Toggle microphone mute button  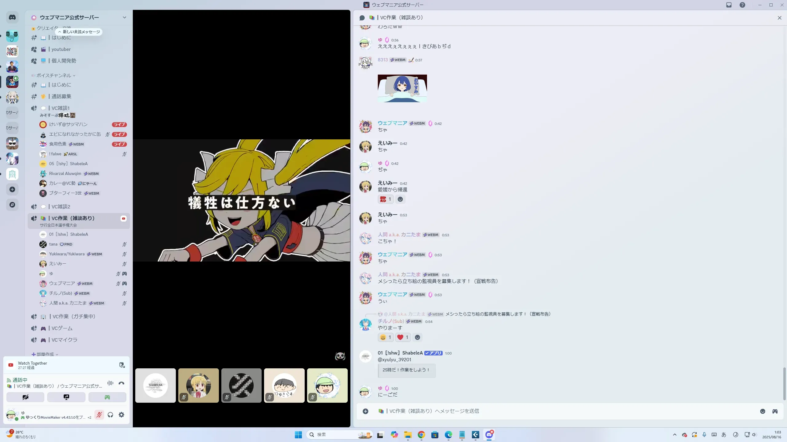99,415
